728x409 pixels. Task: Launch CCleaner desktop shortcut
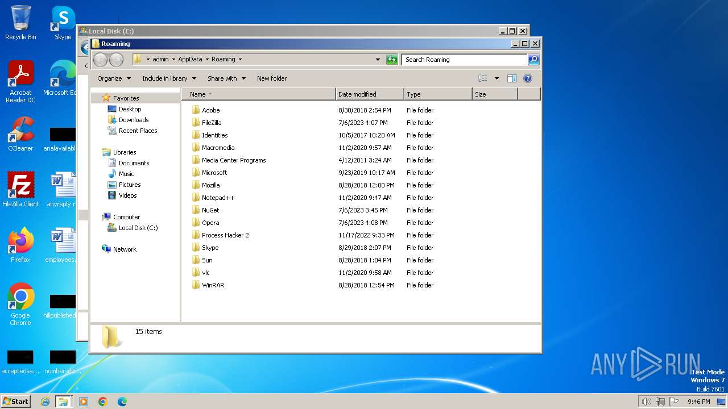pyautogui.click(x=20, y=133)
